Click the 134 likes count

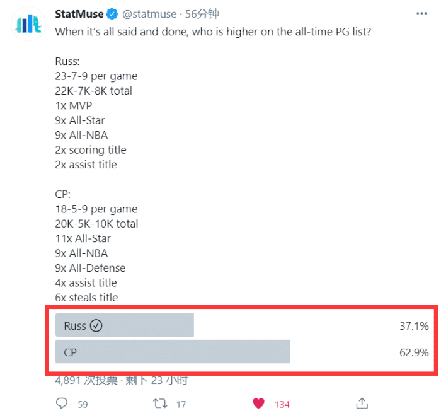(282, 404)
